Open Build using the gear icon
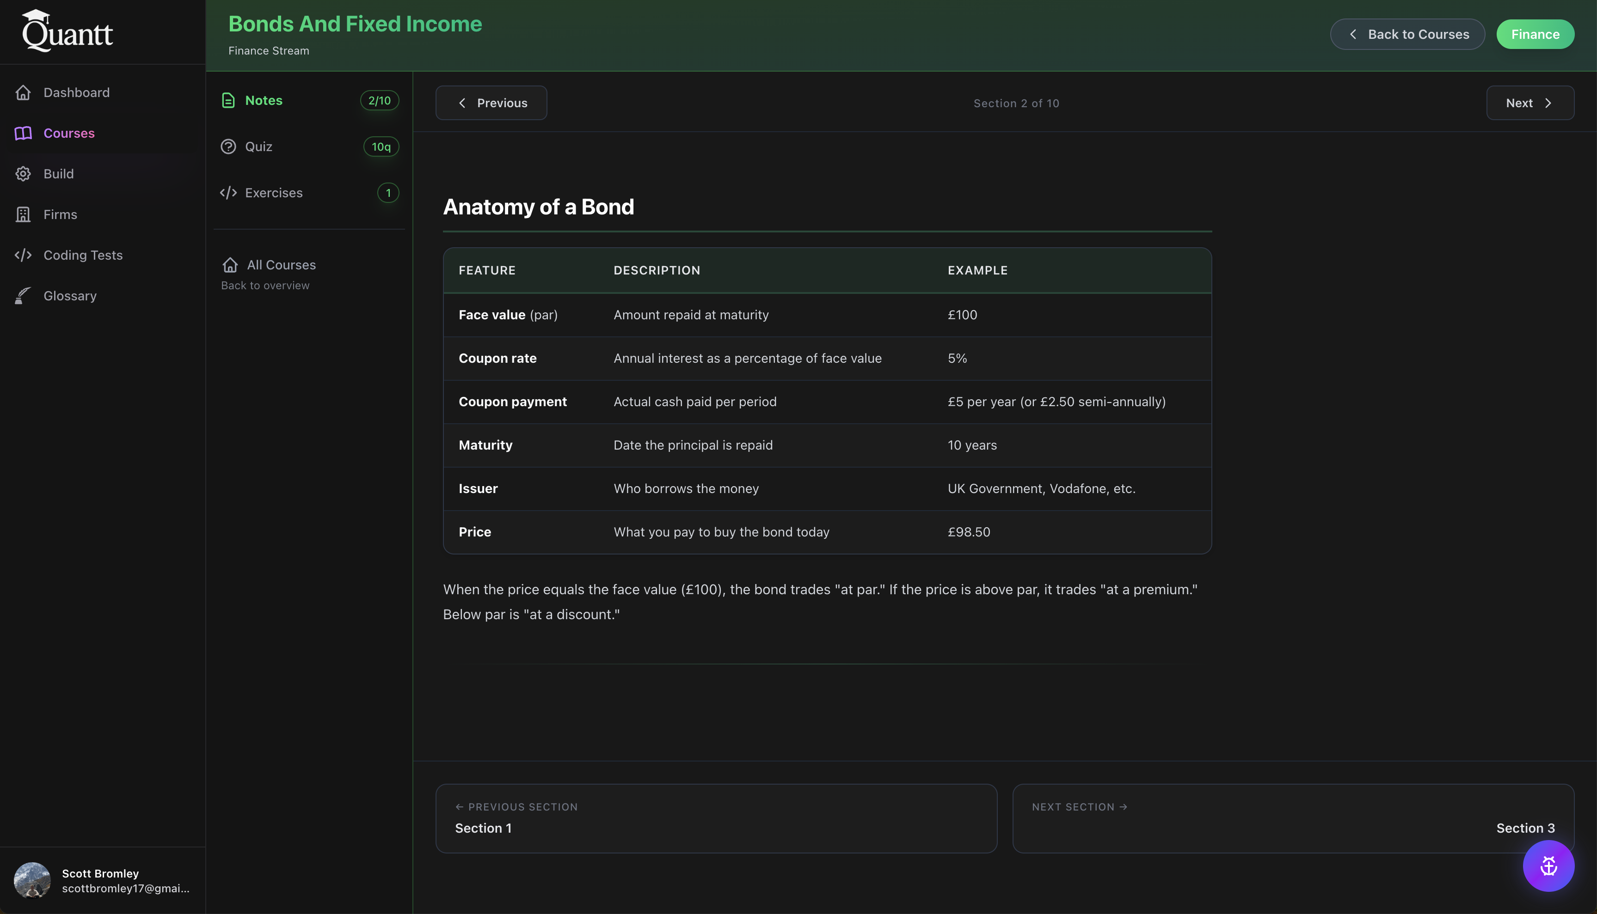This screenshot has height=914, width=1597. pos(23,173)
